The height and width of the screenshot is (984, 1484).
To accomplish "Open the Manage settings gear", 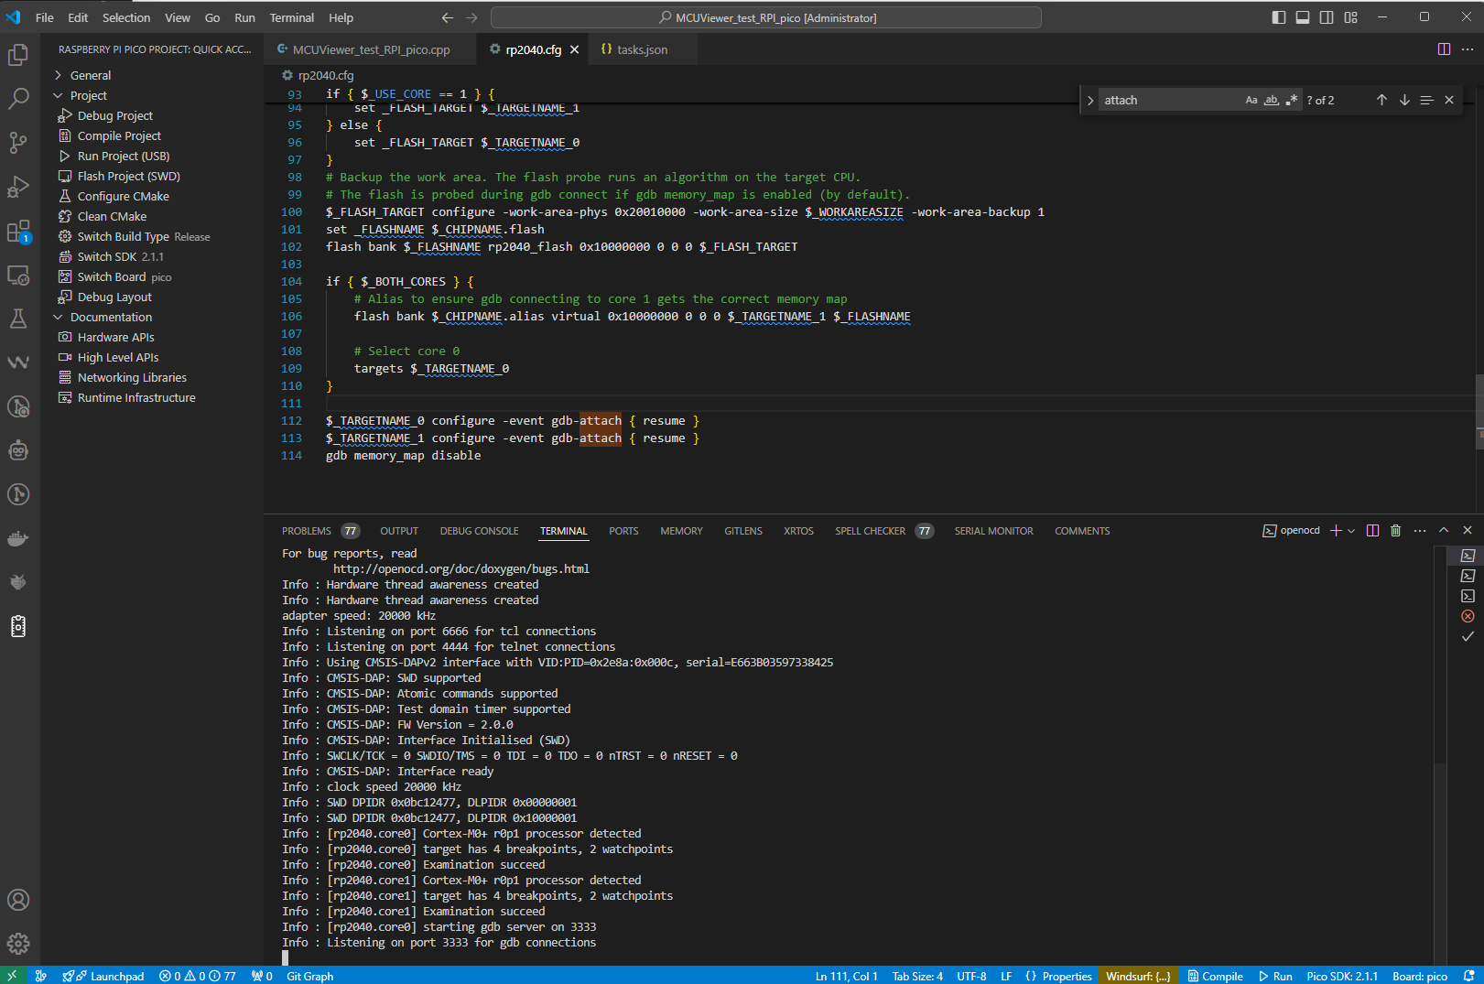I will [x=18, y=943].
